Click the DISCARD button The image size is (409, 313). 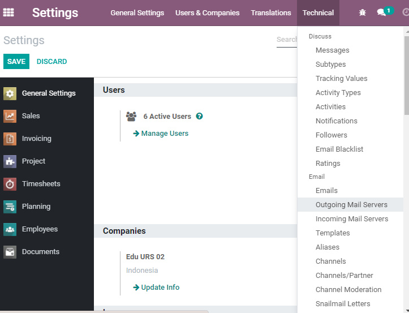(x=51, y=61)
